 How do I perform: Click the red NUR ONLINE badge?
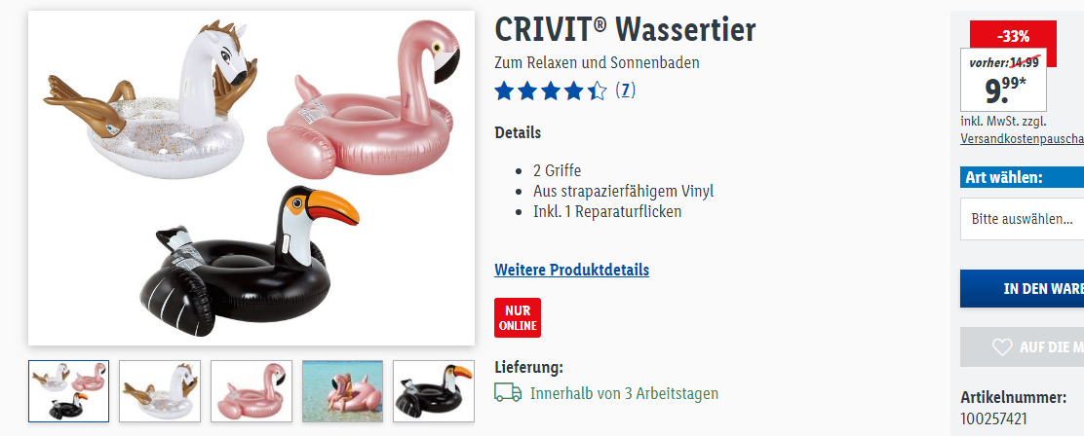point(518,317)
